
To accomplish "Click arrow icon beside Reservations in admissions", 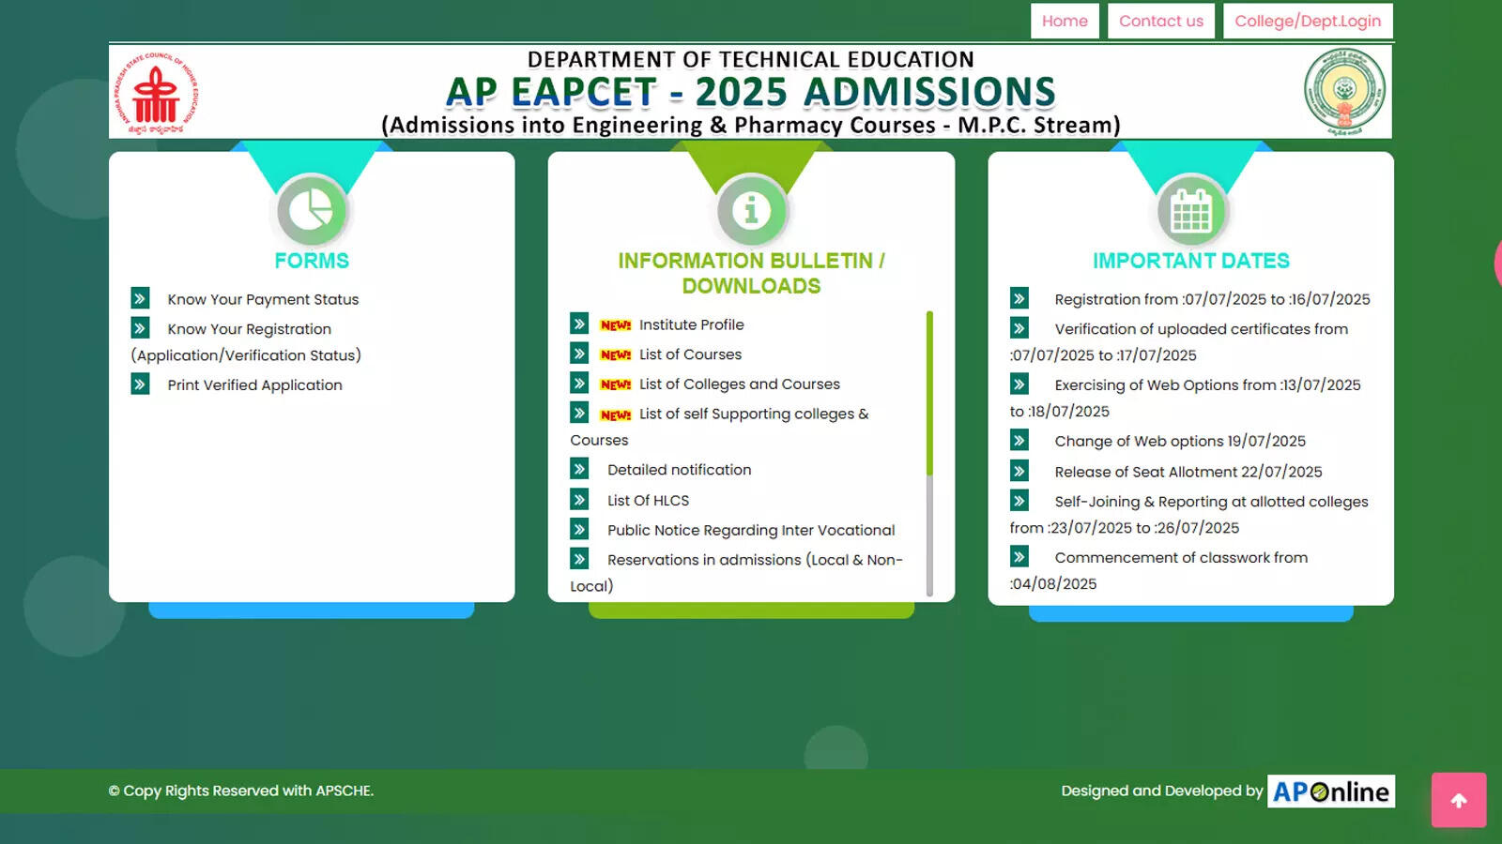I will [579, 560].
